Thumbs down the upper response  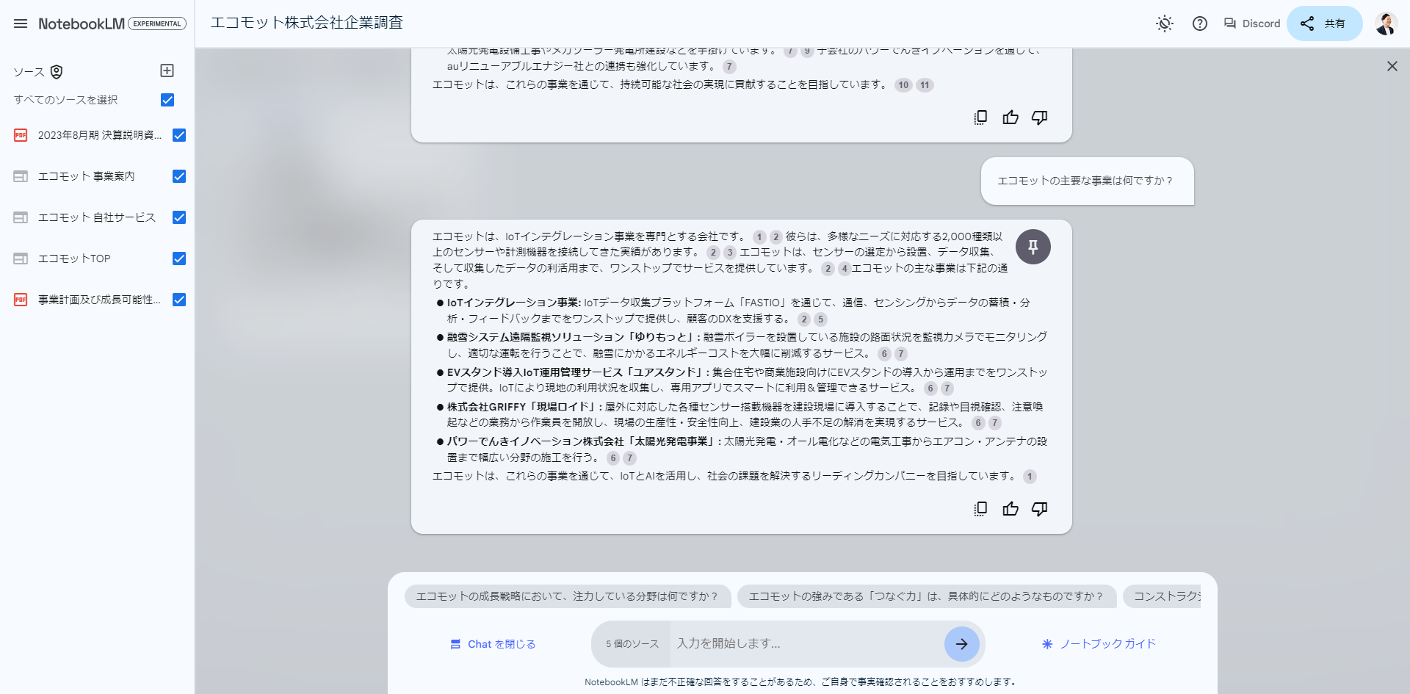[x=1040, y=118]
